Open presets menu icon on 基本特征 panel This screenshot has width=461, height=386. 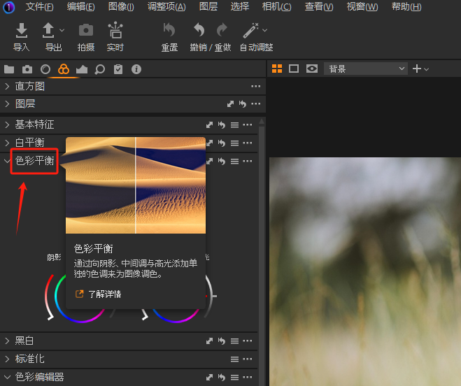tap(234, 125)
